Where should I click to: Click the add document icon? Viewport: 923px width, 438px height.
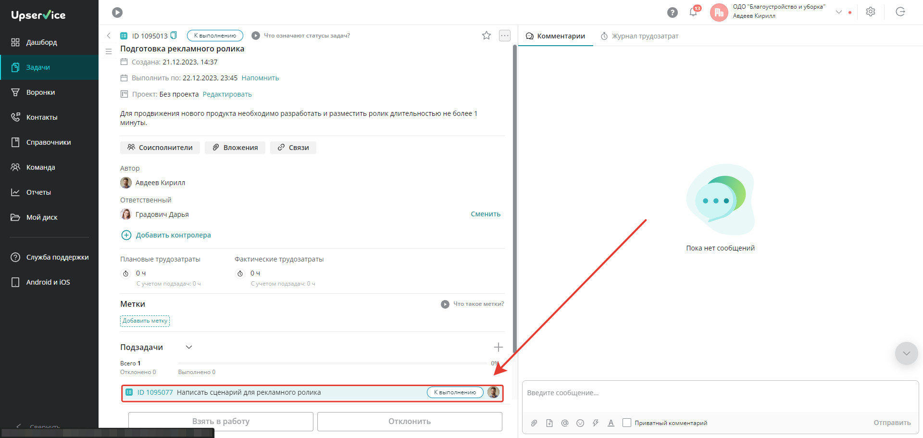coord(549,423)
